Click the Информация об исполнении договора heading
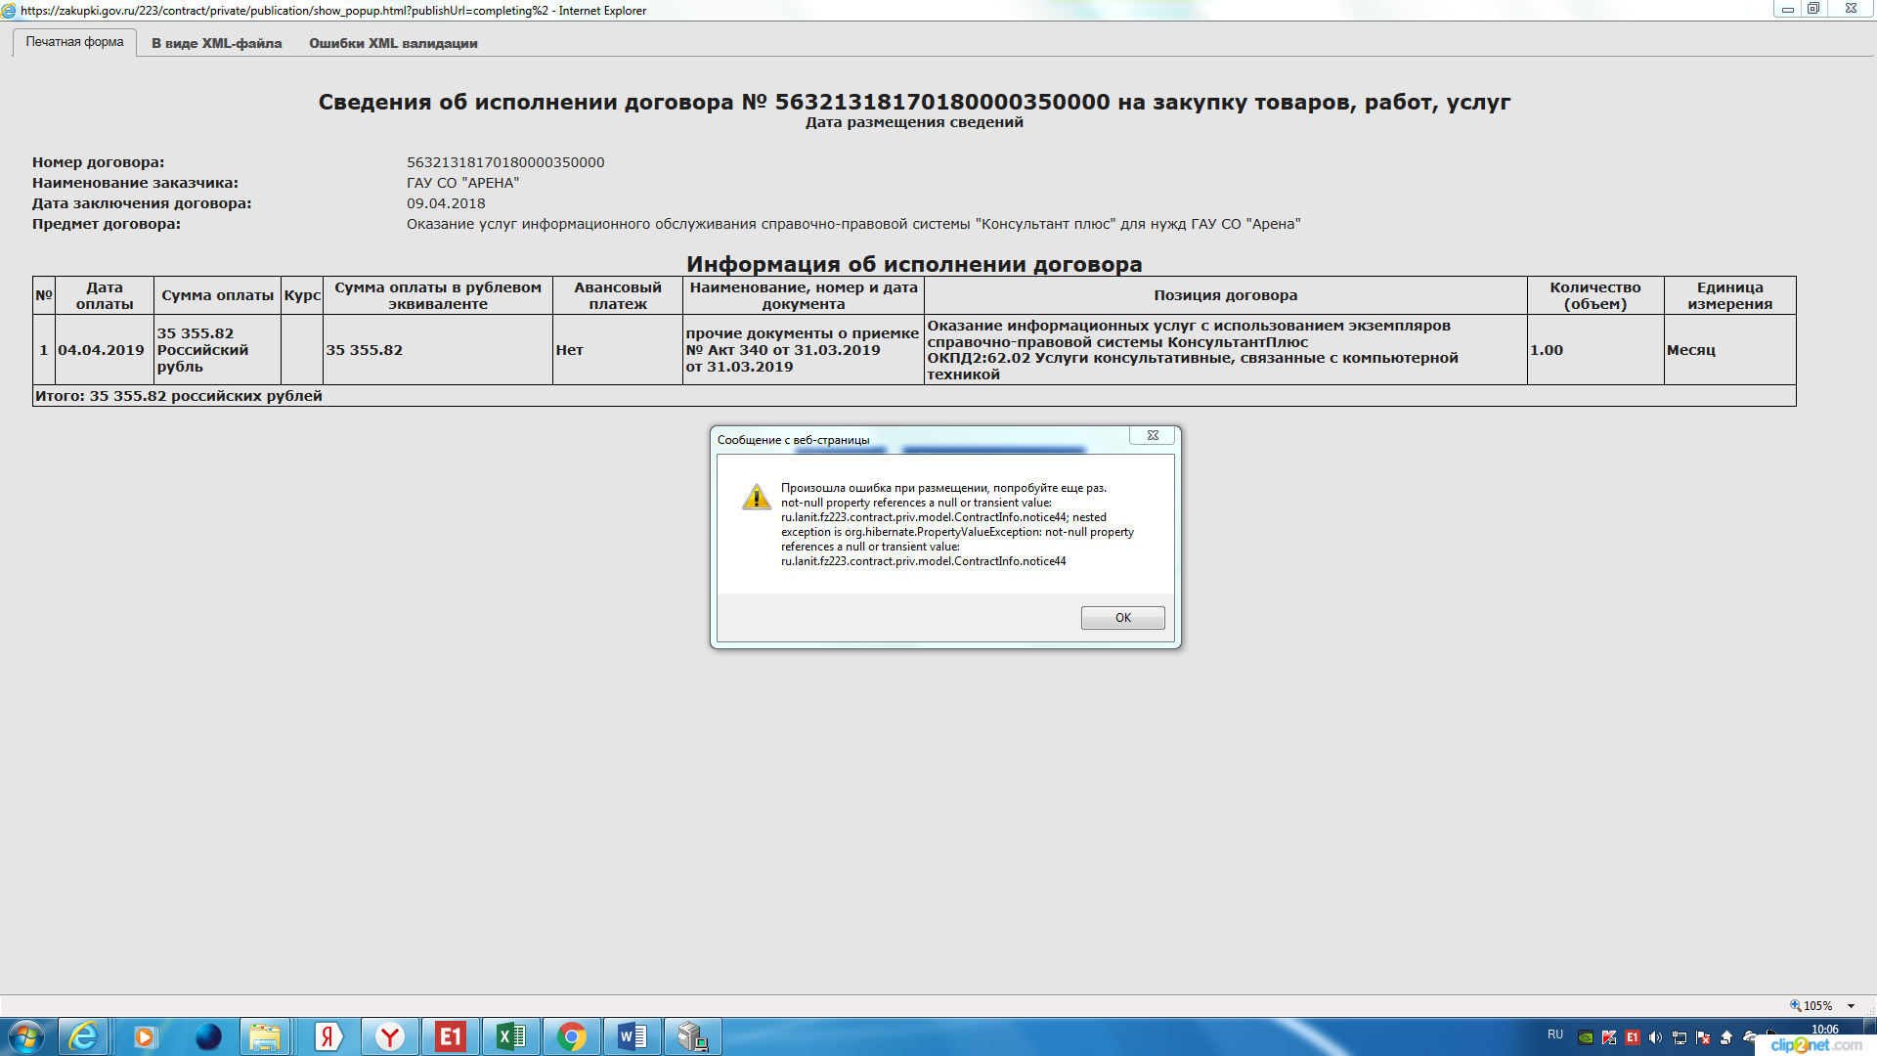The width and height of the screenshot is (1877, 1056). coord(914,264)
